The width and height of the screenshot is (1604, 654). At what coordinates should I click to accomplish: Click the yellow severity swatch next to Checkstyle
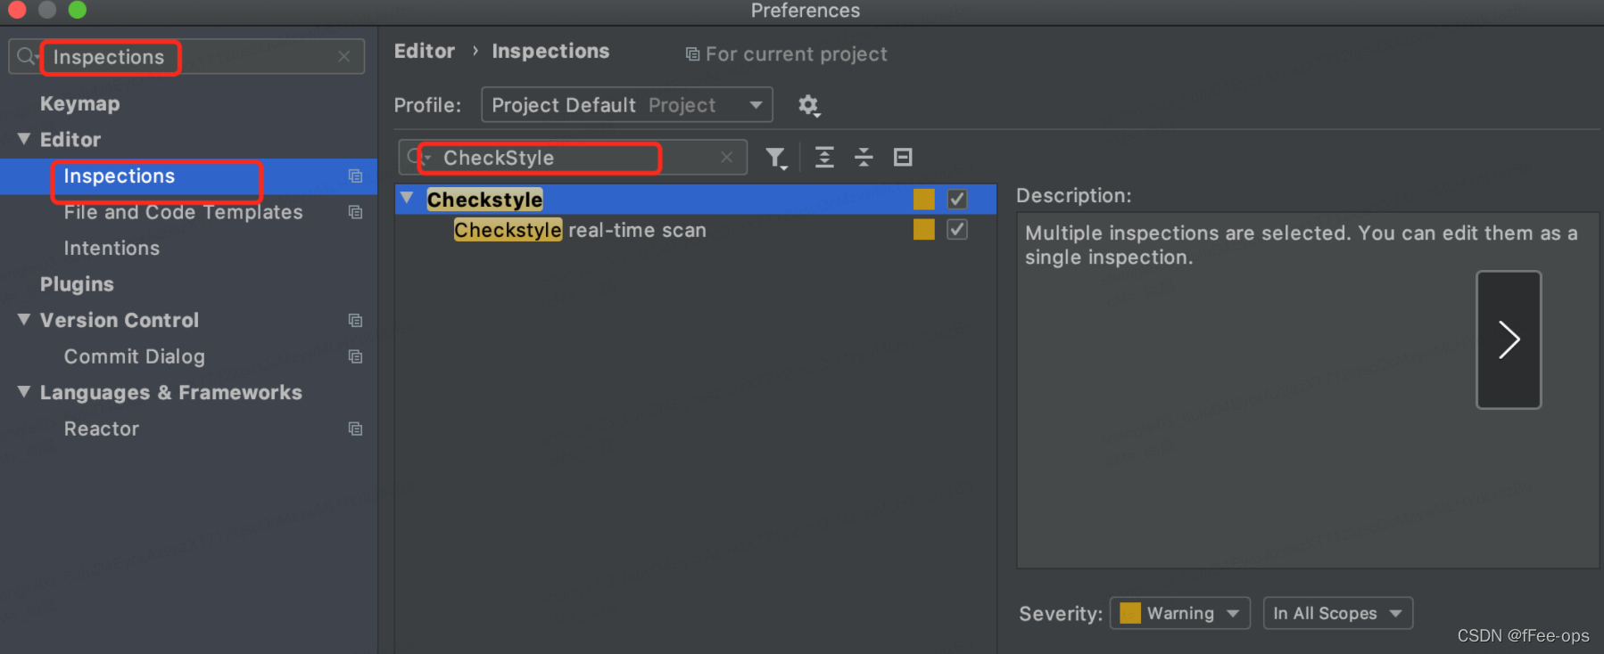point(923,199)
